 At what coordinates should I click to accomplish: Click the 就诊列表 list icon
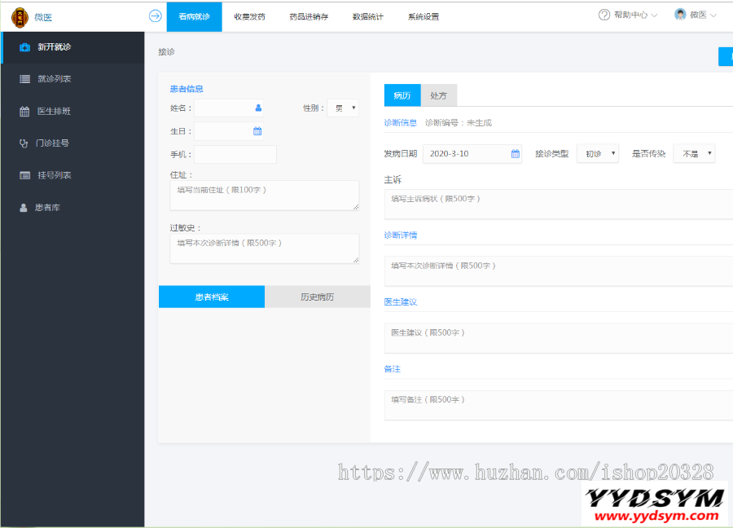(24, 79)
